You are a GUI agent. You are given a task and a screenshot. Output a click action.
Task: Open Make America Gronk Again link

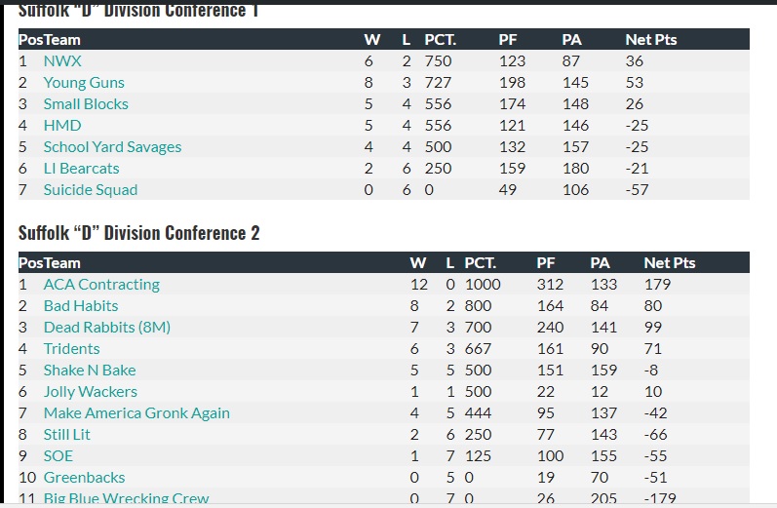[136, 413]
